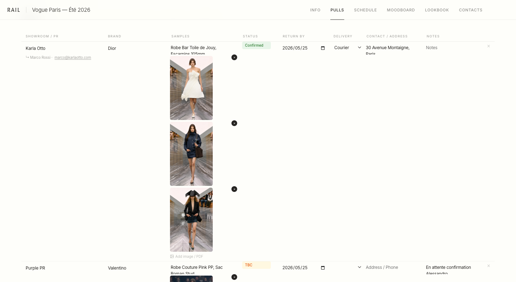Edit the Purple PR showroom field

[64, 268]
